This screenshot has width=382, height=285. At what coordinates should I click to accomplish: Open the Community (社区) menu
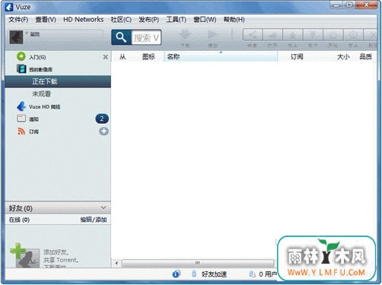coord(121,20)
